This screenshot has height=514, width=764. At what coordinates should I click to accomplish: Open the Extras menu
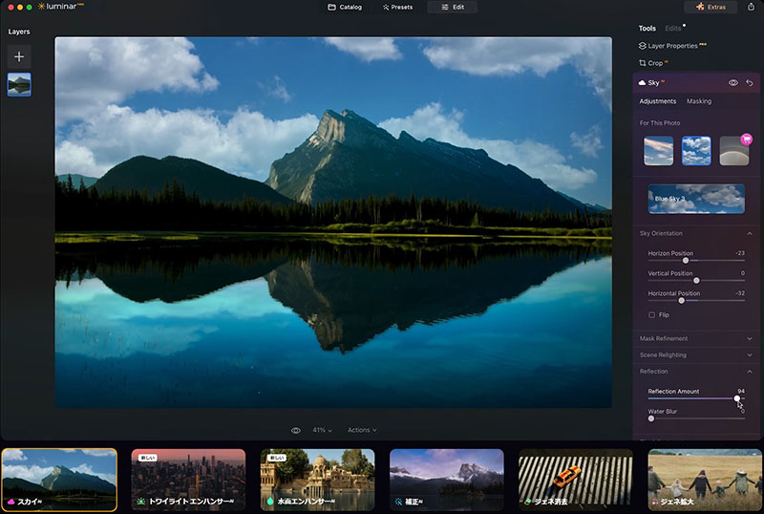(x=711, y=7)
